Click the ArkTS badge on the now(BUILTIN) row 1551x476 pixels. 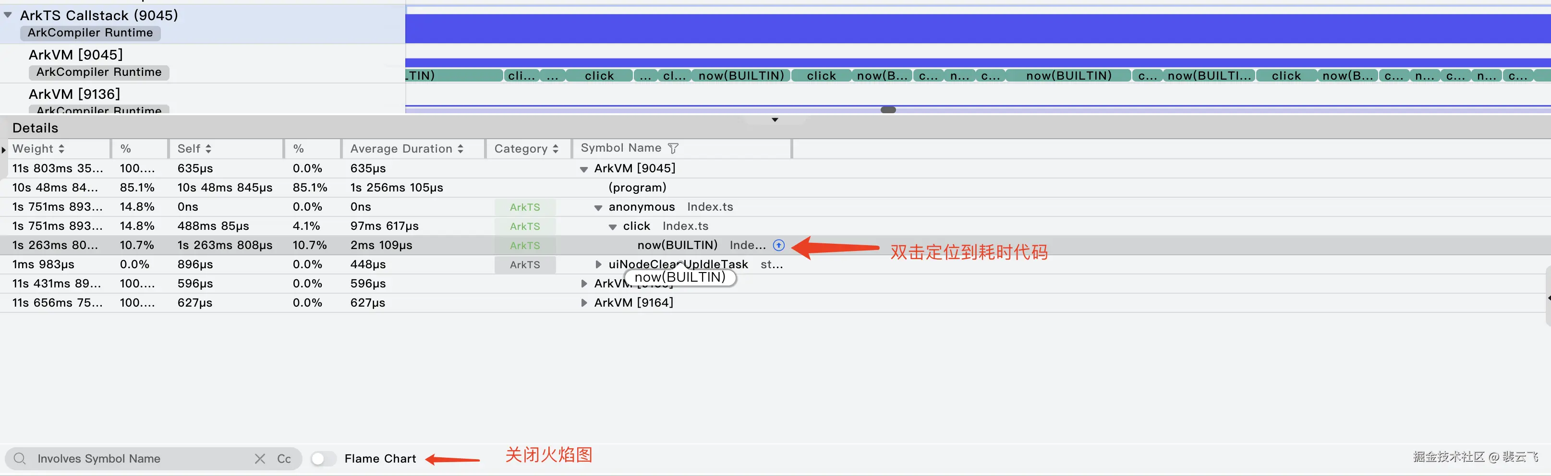click(x=525, y=246)
